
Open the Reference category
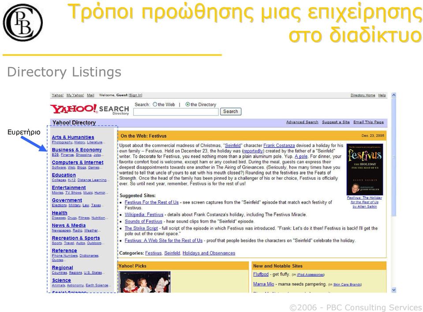(x=64, y=251)
